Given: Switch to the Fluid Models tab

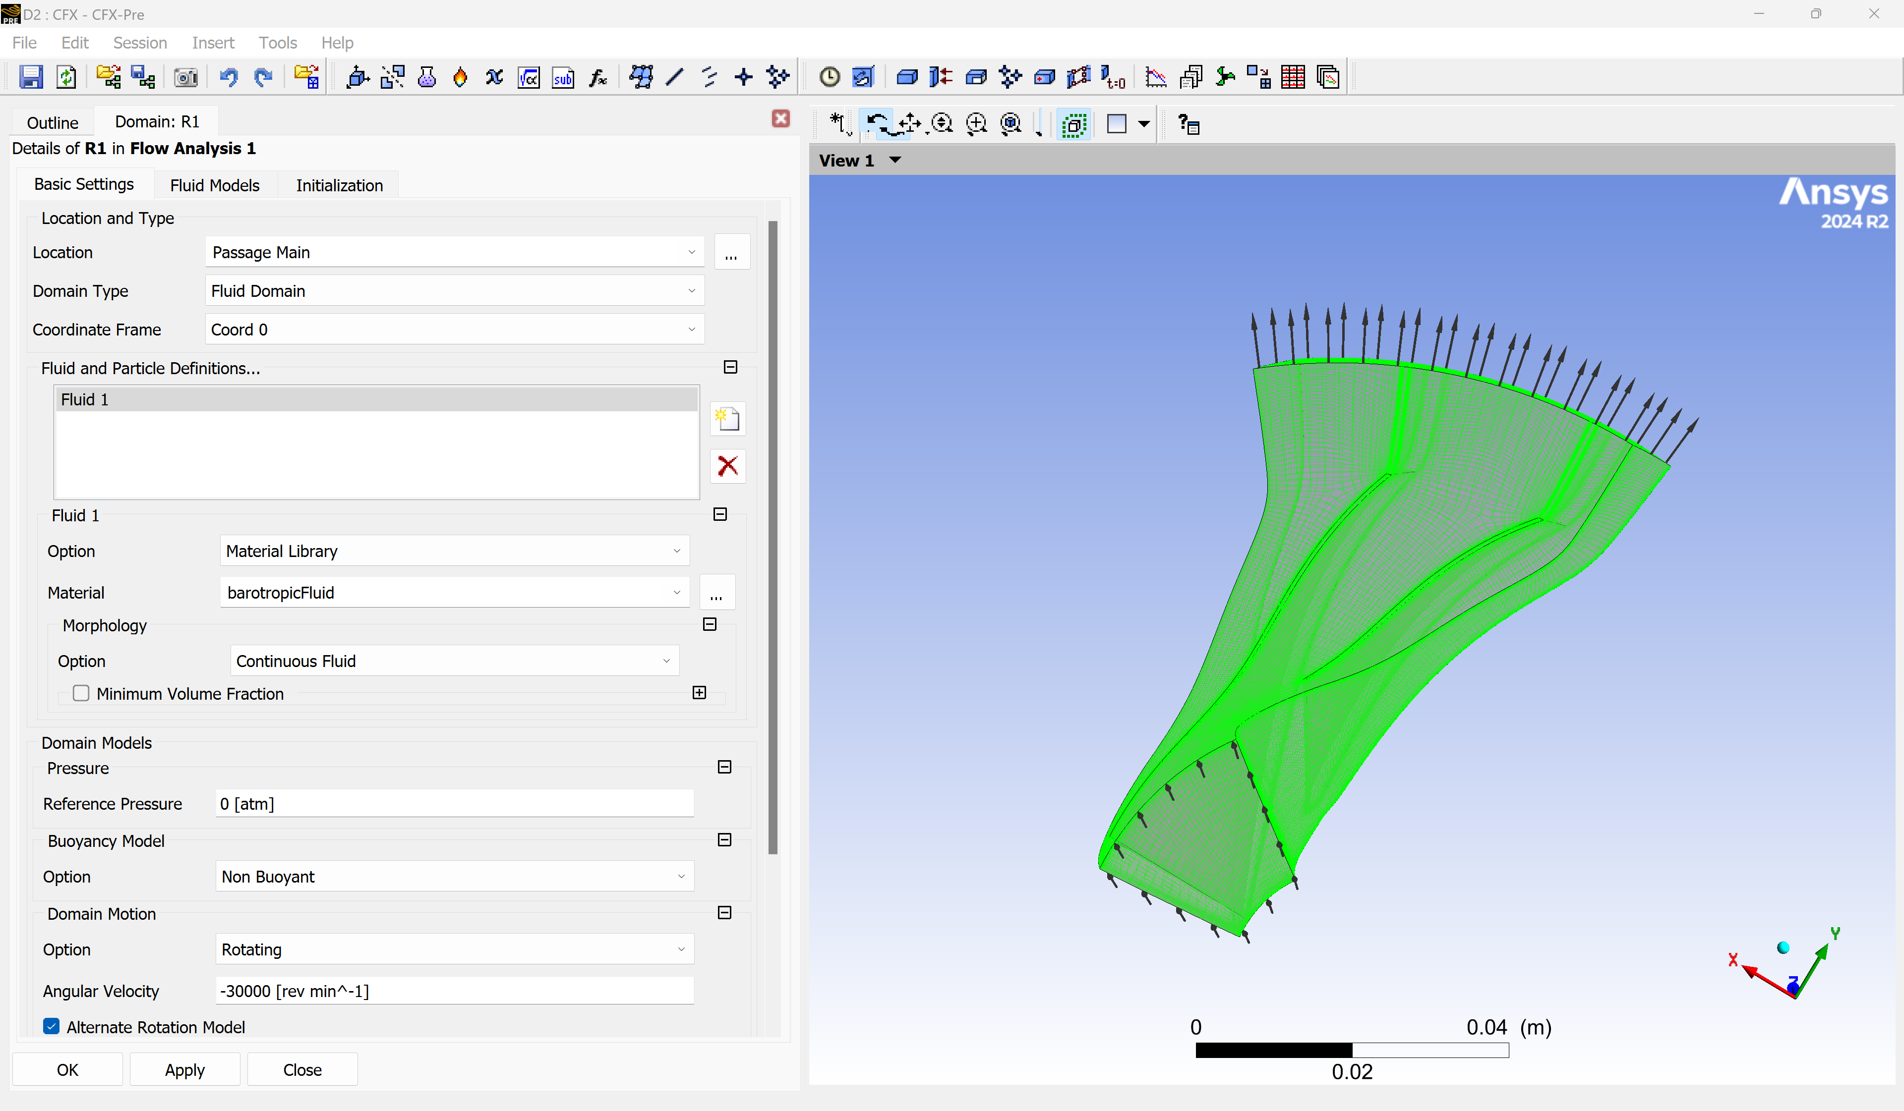Looking at the screenshot, I should coord(215,186).
